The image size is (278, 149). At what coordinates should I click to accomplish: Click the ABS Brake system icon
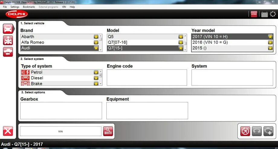tap(25, 83)
